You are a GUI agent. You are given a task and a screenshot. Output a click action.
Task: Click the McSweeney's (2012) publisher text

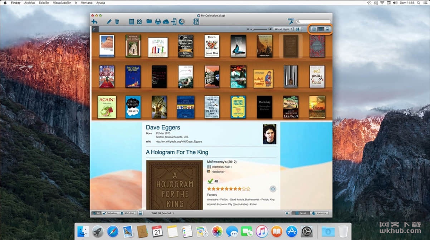click(222, 162)
